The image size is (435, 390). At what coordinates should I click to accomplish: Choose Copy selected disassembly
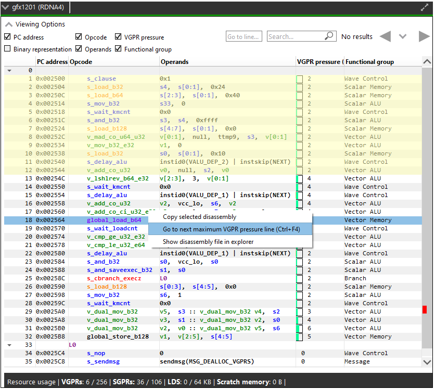[x=199, y=217]
